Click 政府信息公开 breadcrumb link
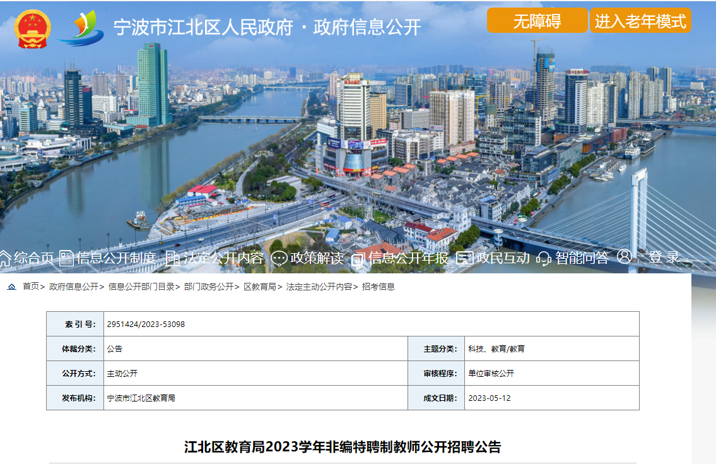Viewport: 716px width, 464px height. pos(74,287)
